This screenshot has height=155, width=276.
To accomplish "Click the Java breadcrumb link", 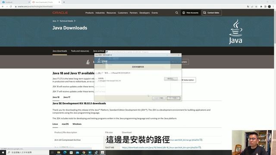I will 54,21.
